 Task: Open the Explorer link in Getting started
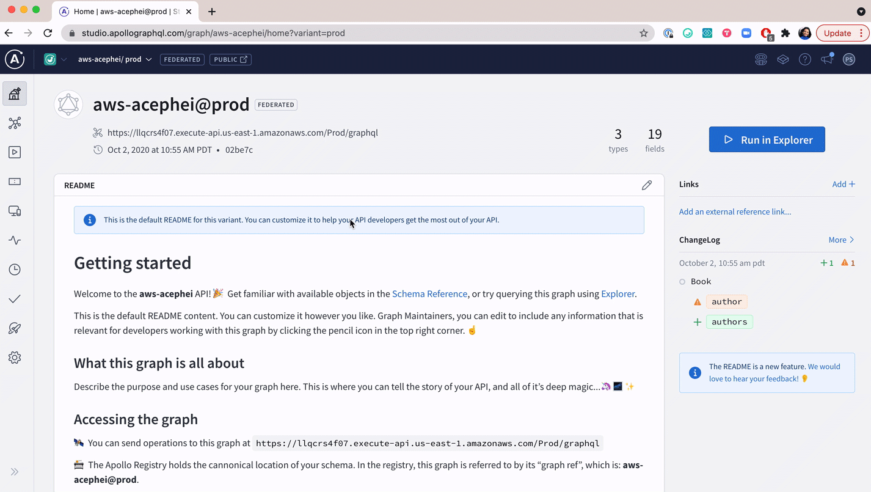pos(618,293)
